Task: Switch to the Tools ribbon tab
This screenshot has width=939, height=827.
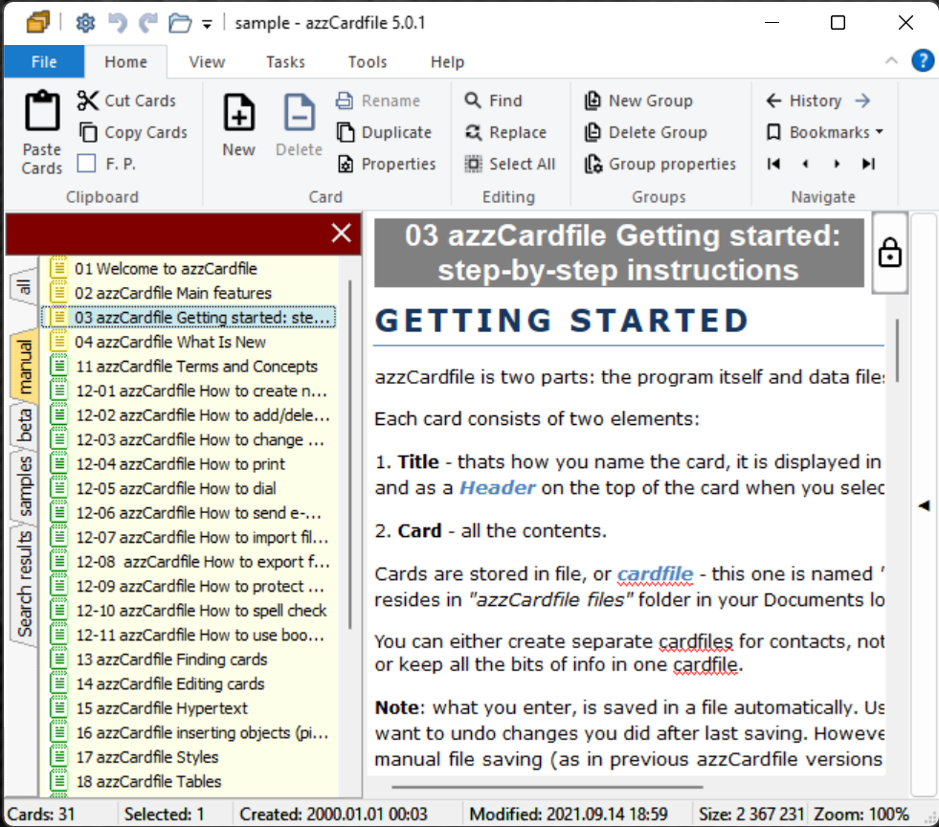Action: [368, 61]
